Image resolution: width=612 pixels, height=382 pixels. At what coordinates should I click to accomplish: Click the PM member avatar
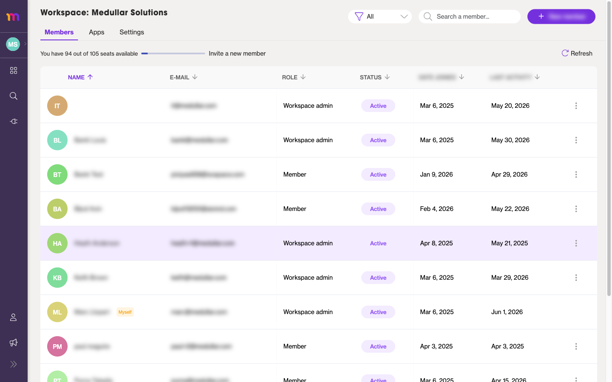57,346
